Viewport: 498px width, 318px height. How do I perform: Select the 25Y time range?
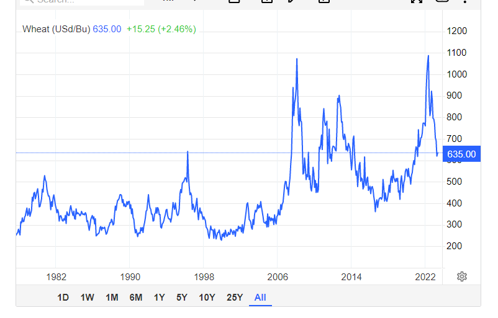[x=235, y=298]
